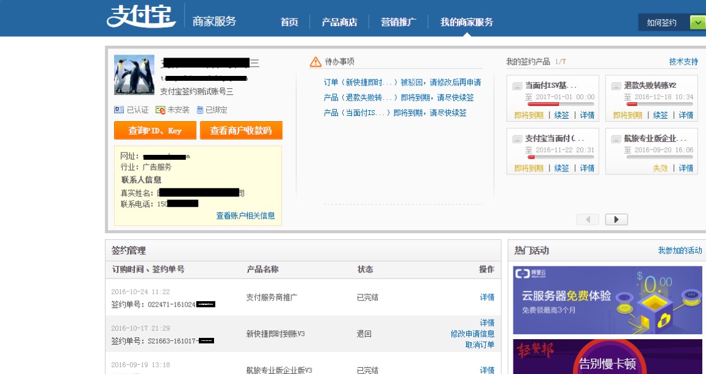
Task: Click the 未安装 certificate status icon
Action: click(160, 110)
